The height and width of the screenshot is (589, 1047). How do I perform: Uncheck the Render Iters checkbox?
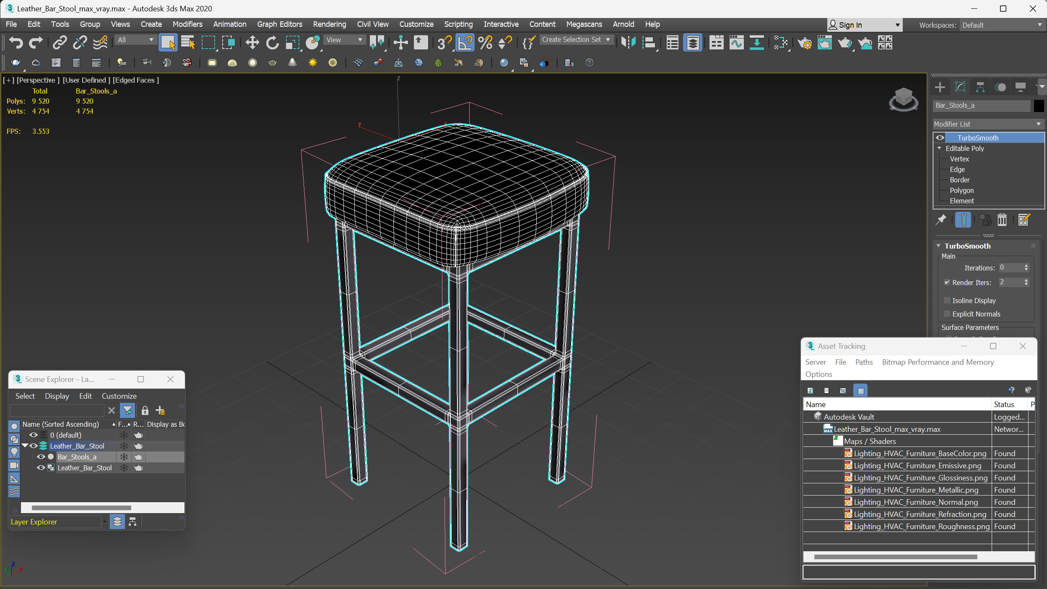[x=947, y=282]
